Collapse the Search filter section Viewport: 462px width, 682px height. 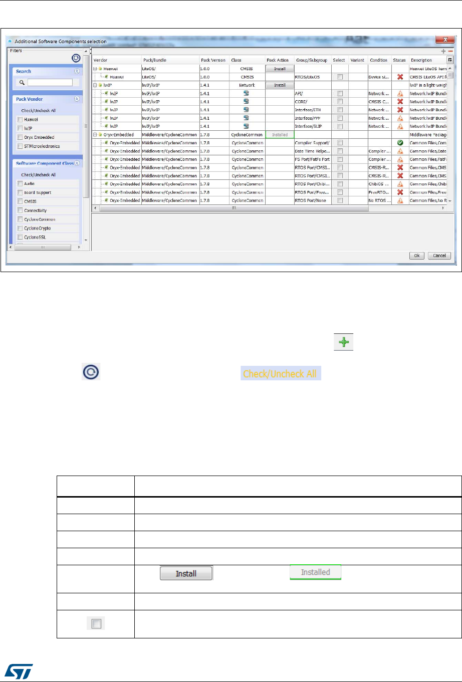pyautogui.click(x=77, y=72)
